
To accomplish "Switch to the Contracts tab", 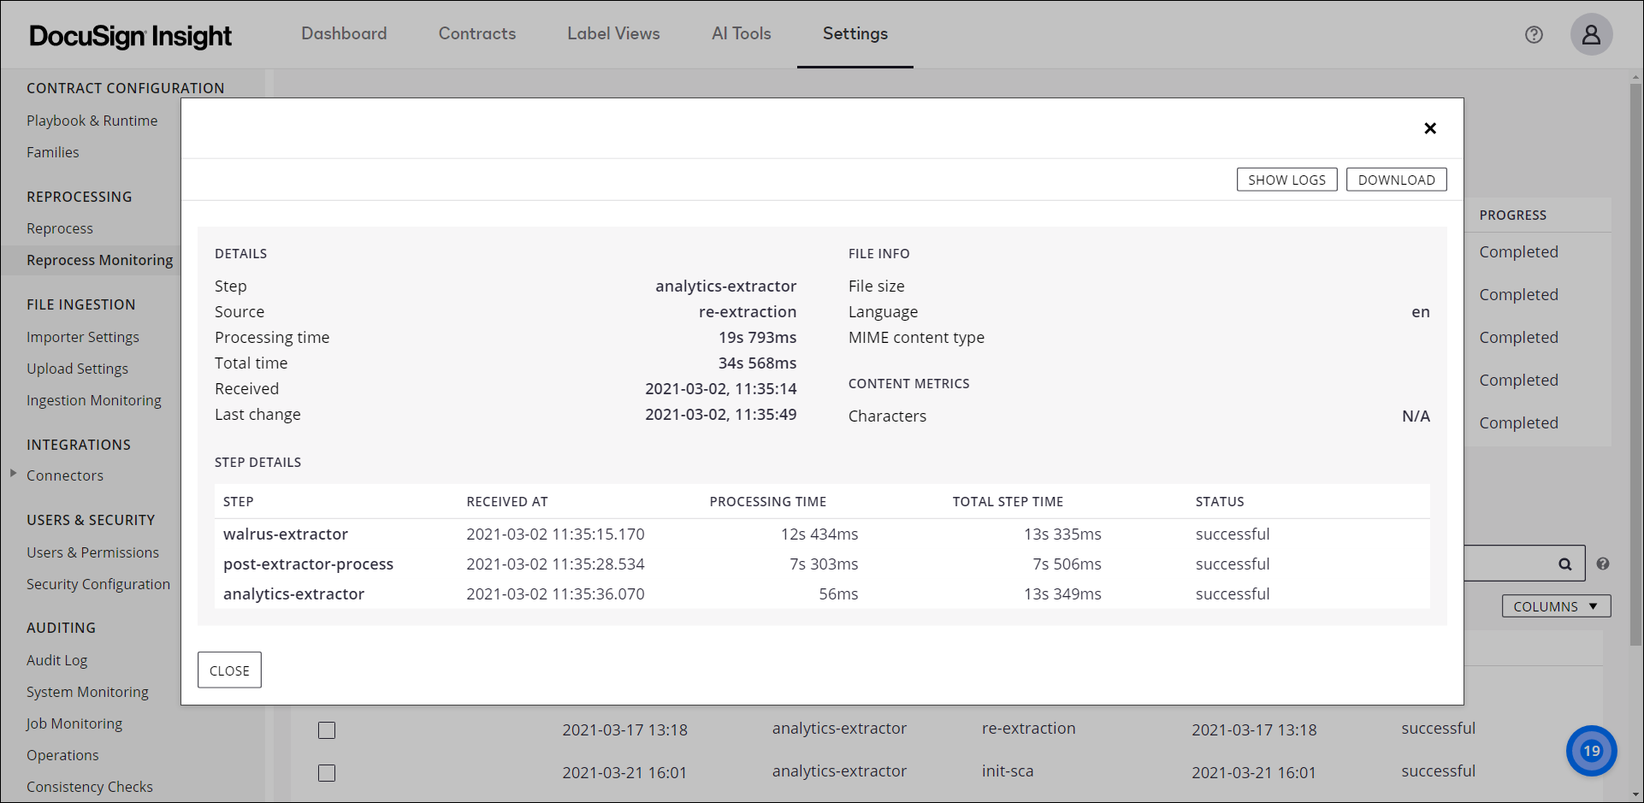I will pos(476,33).
